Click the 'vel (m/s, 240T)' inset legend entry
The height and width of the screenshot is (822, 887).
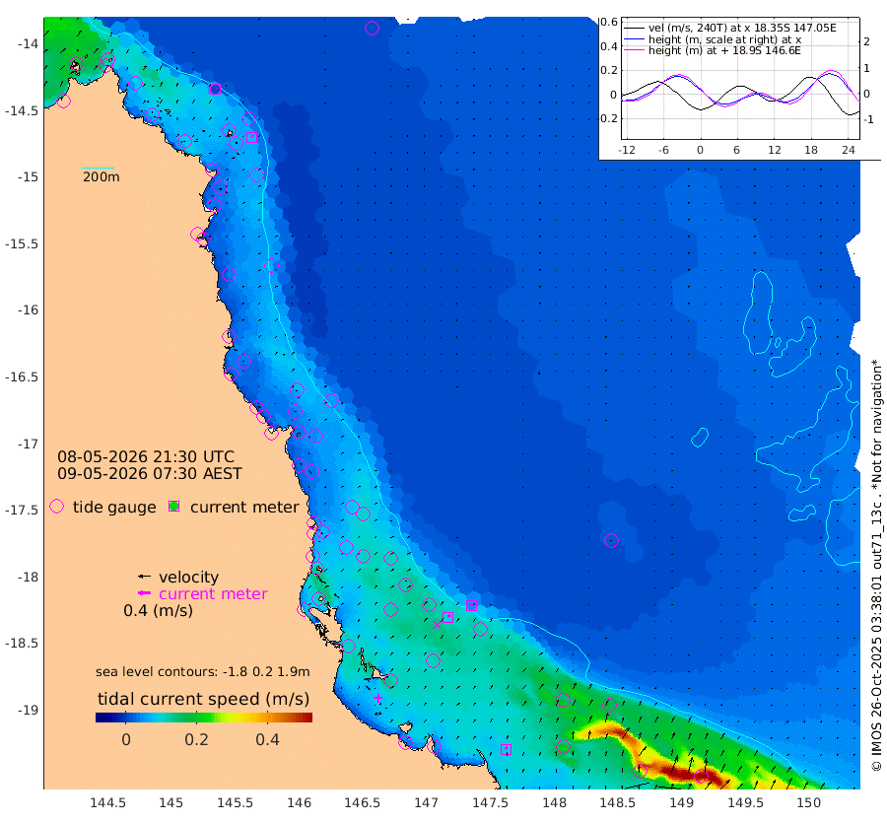(742, 28)
